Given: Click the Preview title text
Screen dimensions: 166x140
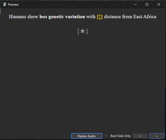Looking at the screenshot, I should (x=13, y=5).
